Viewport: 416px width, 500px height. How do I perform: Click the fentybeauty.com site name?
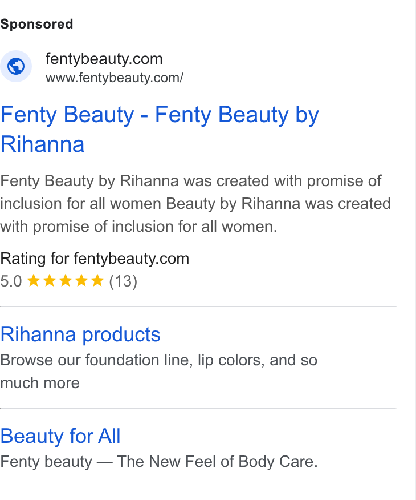pyautogui.click(x=104, y=59)
